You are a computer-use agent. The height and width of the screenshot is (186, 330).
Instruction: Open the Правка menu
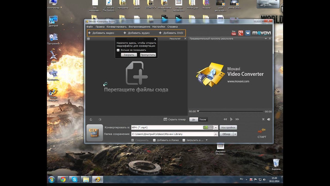pos(100,27)
